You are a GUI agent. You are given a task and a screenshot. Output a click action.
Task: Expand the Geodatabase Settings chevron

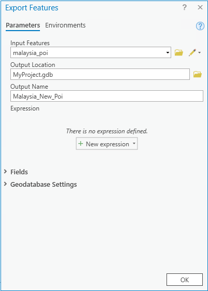click(x=5, y=184)
